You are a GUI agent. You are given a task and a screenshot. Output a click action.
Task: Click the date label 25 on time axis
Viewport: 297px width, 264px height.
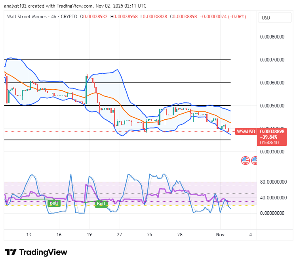tap(150, 235)
